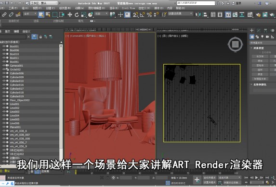Click the Bind to Space Warp icon
276x187 pixels.
[18, 14]
